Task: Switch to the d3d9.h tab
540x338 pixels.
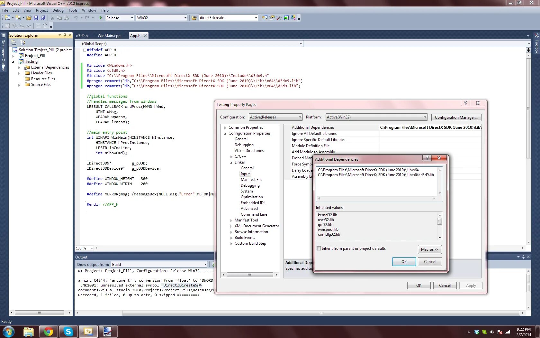Action: (x=82, y=36)
